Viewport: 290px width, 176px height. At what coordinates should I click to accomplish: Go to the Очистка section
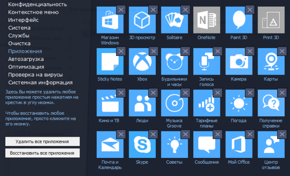(x=19, y=44)
